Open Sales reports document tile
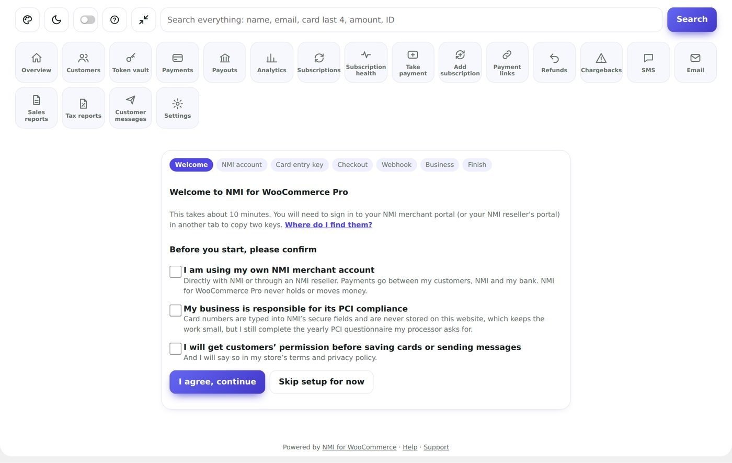The image size is (732, 463). pos(37,108)
